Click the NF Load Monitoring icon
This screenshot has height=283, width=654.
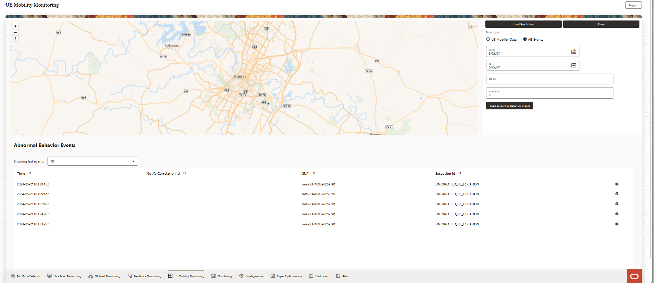pyautogui.click(x=91, y=276)
